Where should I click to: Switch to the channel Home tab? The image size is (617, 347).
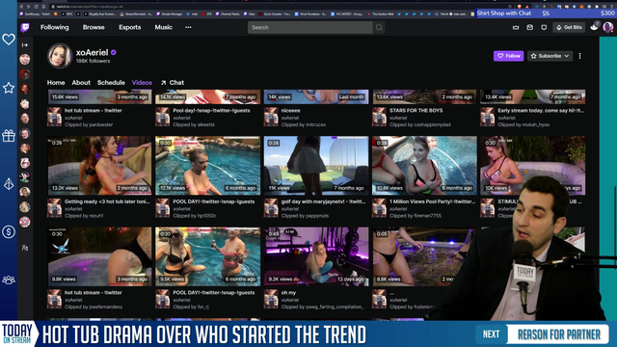click(x=56, y=83)
